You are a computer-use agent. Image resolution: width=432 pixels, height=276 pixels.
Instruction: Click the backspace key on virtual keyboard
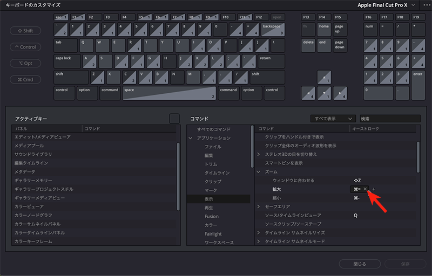tap(273, 30)
